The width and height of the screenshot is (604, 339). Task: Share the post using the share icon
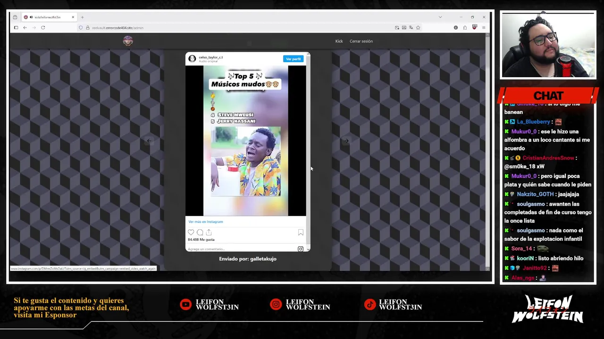(209, 232)
